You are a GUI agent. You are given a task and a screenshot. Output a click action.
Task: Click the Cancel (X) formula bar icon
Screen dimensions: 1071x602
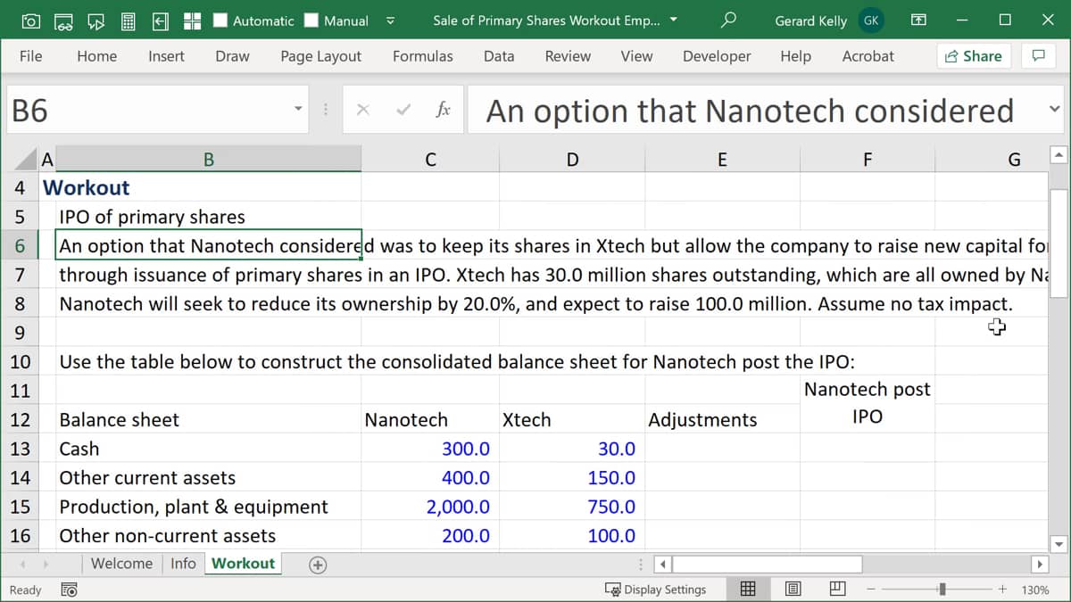coord(362,110)
